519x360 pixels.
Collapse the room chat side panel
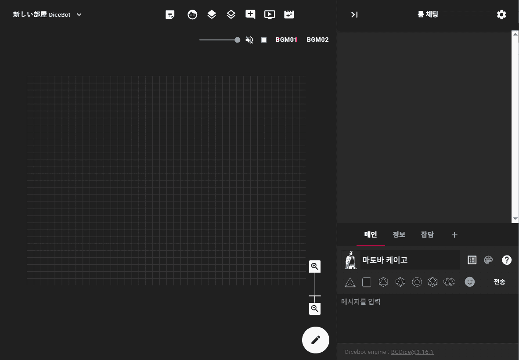[354, 14]
